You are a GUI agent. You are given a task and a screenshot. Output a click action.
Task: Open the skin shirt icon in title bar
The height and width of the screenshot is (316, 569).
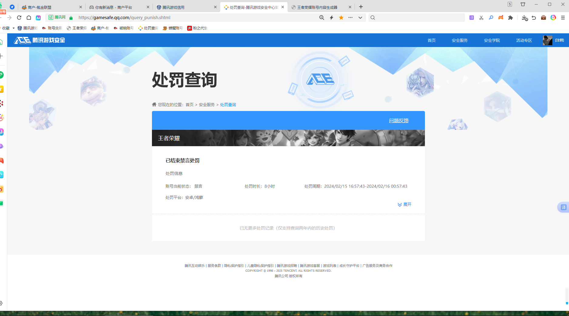click(523, 4)
